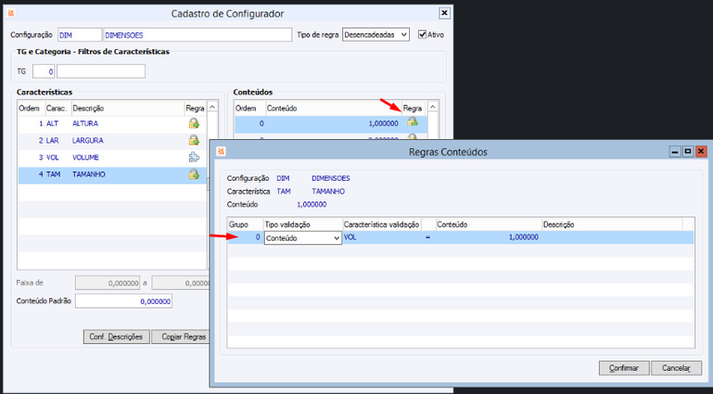Click the Grupo cell with value 0
The height and width of the screenshot is (394, 713).
coord(245,237)
